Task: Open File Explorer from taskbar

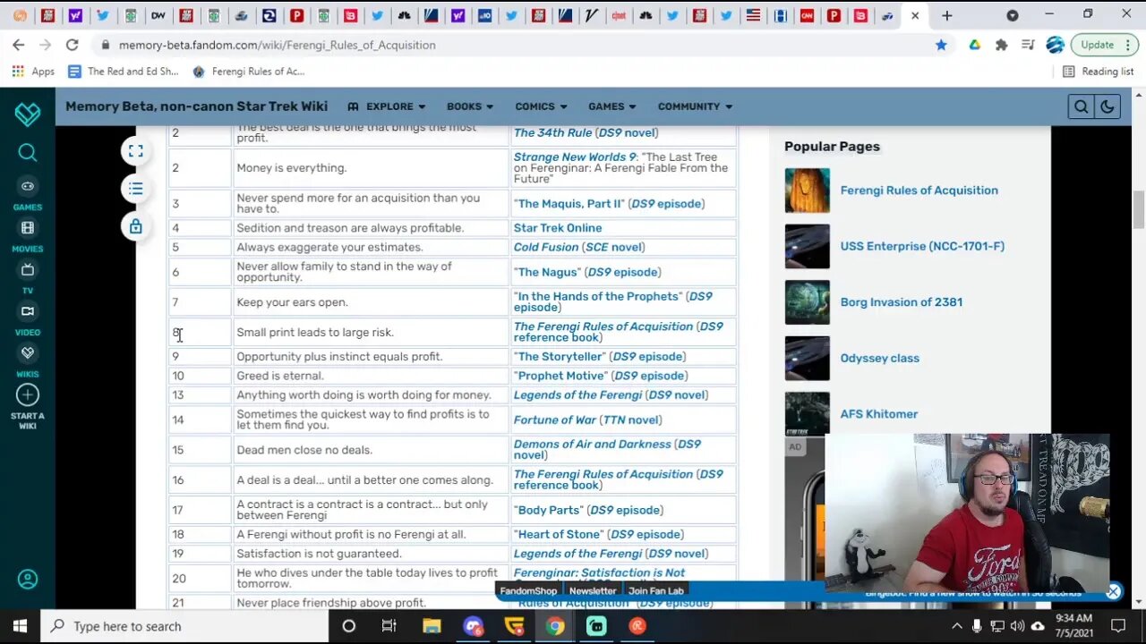Action: (432, 626)
